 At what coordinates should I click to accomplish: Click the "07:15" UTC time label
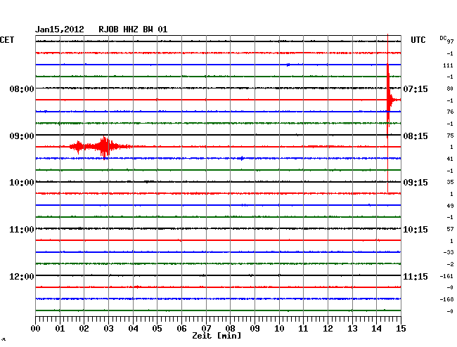click(x=416, y=89)
